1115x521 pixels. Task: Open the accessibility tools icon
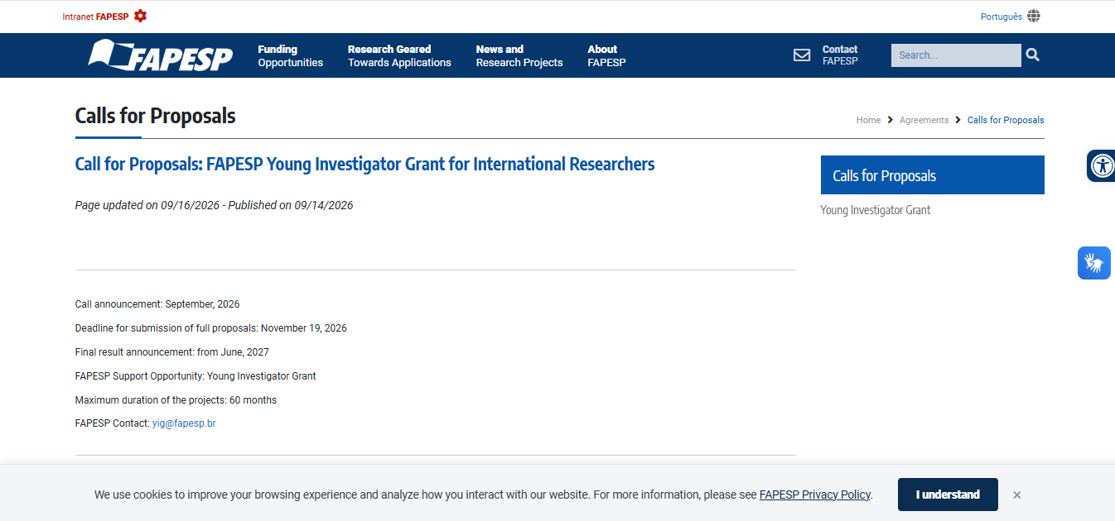[x=1102, y=165]
